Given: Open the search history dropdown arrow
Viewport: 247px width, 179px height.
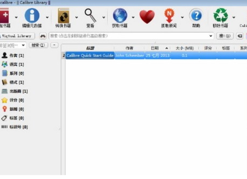Looking at the screenshot, I should 211,36.
